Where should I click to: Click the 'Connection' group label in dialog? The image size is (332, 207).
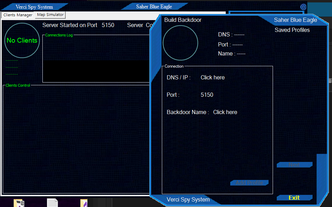pyautogui.click(x=174, y=66)
